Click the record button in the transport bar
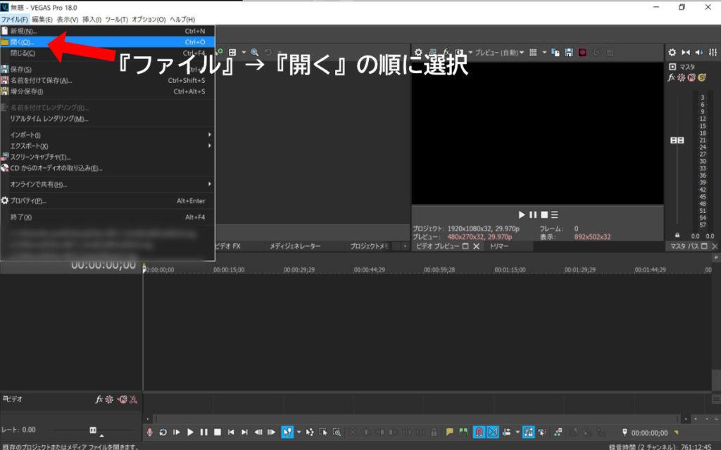 (149, 432)
